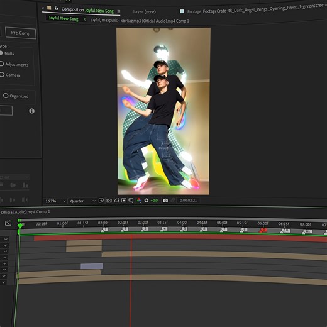Switch to the Composition Joyful New Song tab
Viewport: 327px width, 327px height.
pyautogui.click(x=87, y=10)
